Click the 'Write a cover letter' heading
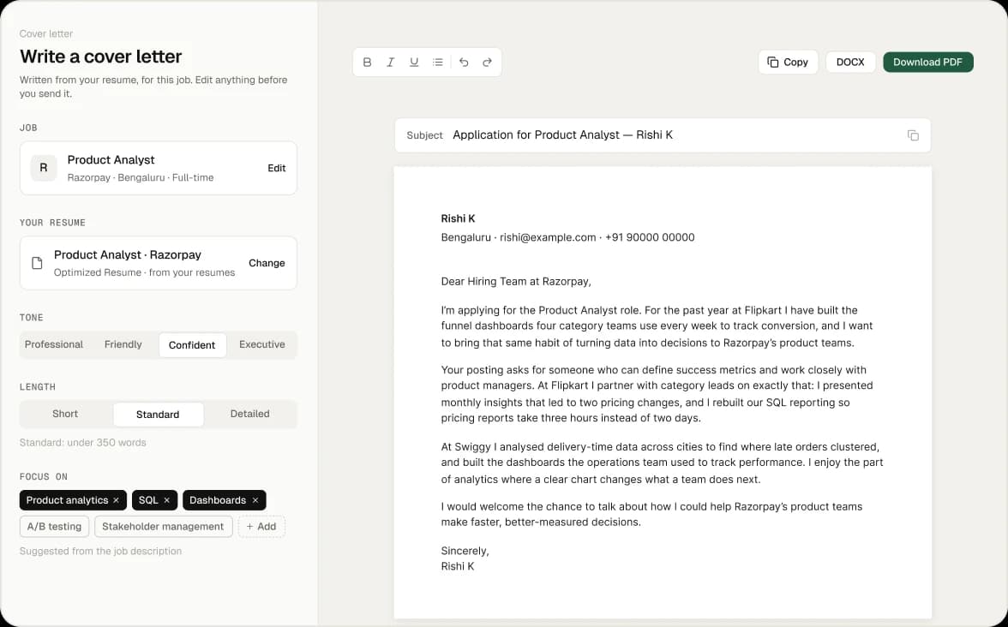Image resolution: width=1008 pixels, height=627 pixels. (x=101, y=57)
